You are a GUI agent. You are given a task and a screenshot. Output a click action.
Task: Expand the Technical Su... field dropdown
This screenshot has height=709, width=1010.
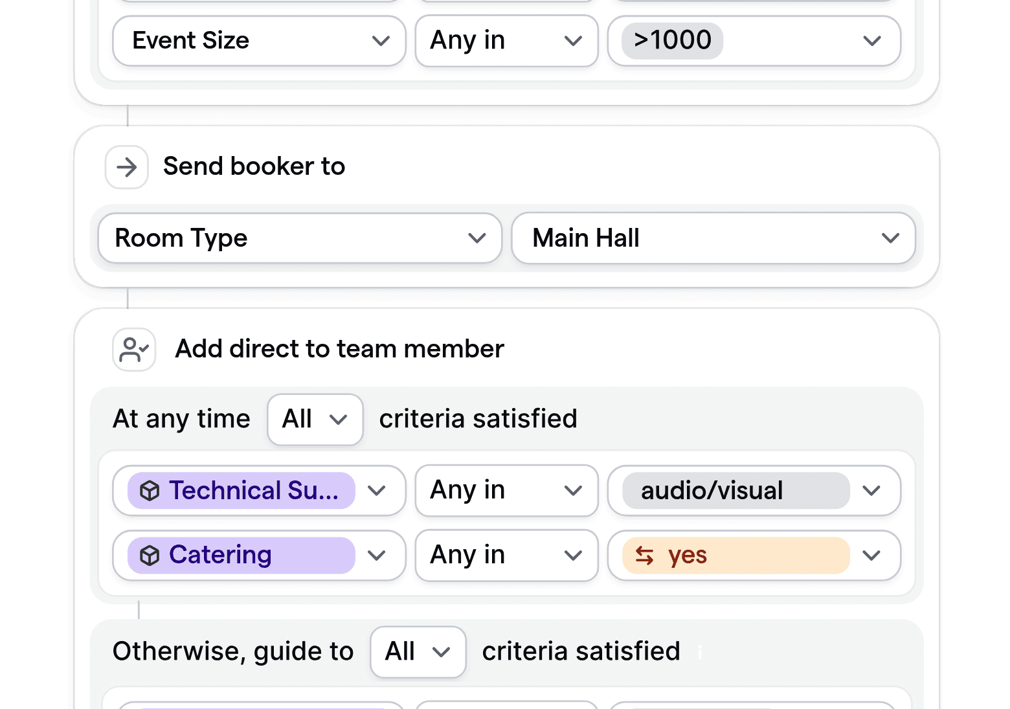point(377,491)
